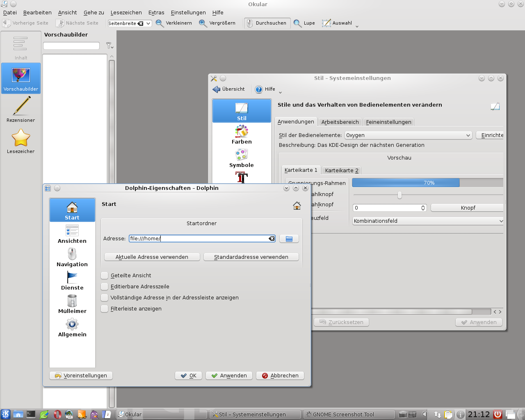The width and height of the screenshot is (525, 420).
Task: Open the Datei menu in Okular
Action: pos(10,13)
